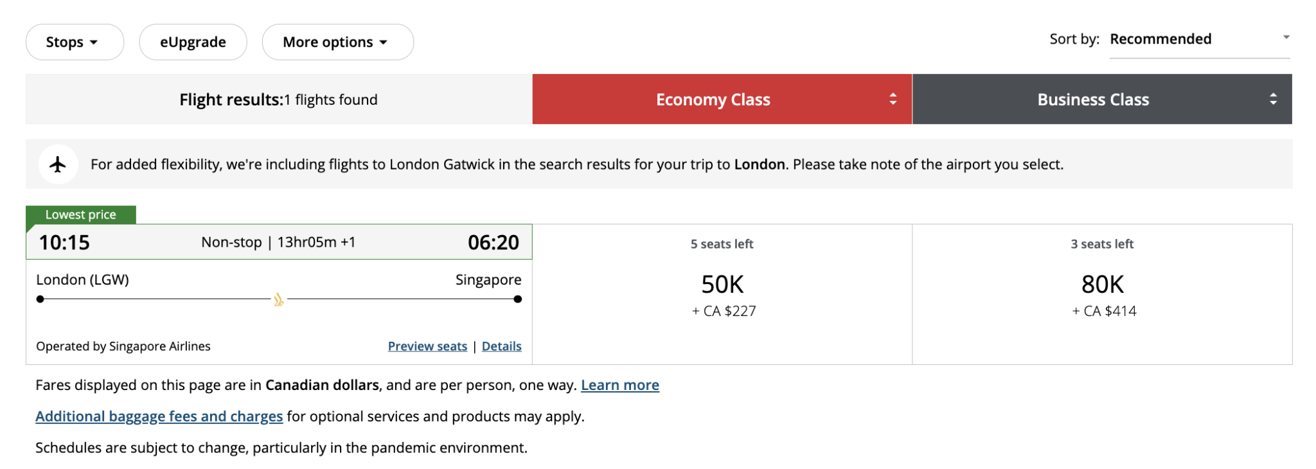Select the 50K Economy fare
This screenshot has width=1316, height=469.
(x=722, y=283)
